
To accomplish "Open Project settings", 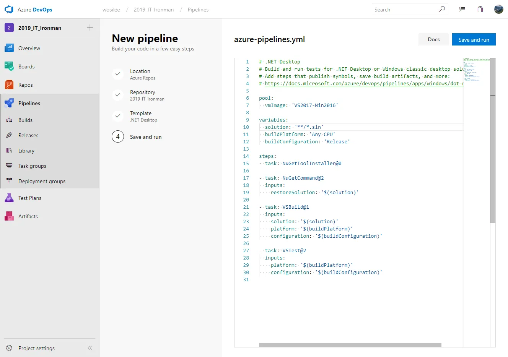I will [36, 348].
